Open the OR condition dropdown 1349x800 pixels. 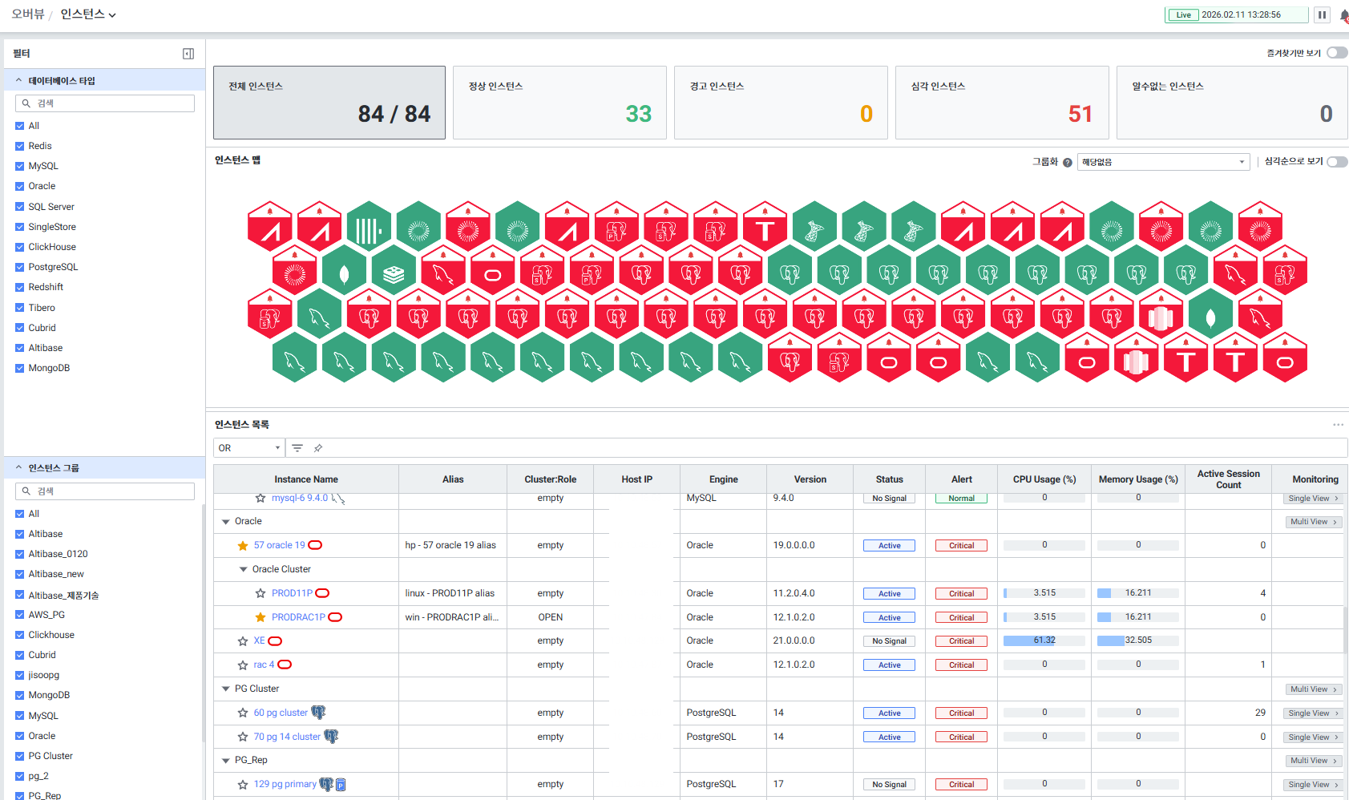click(x=249, y=448)
